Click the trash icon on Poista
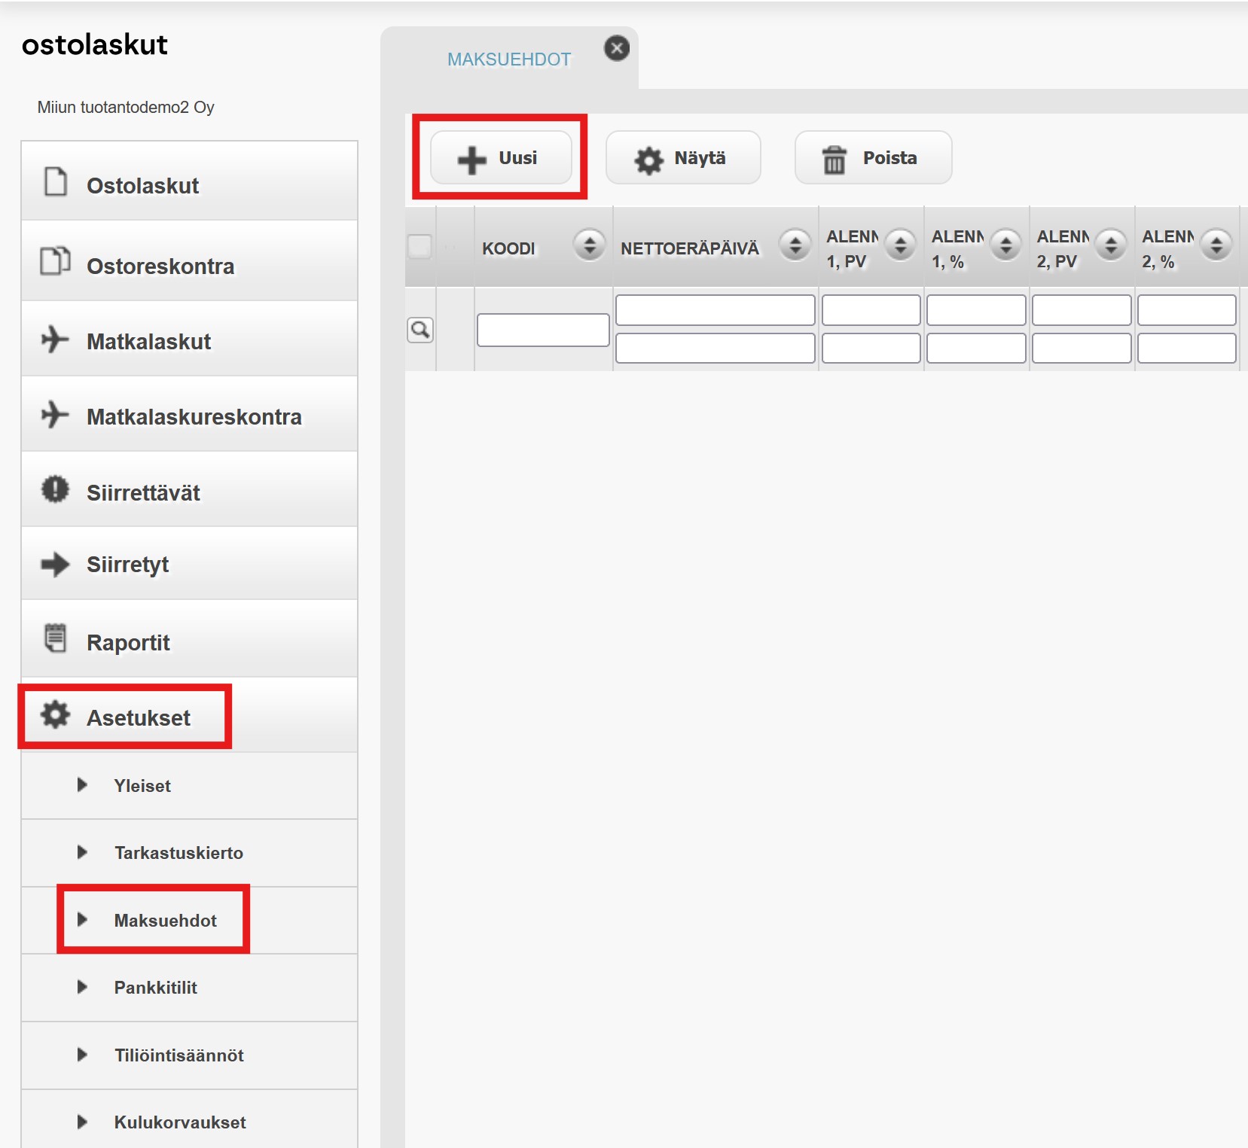 (x=834, y=160)
